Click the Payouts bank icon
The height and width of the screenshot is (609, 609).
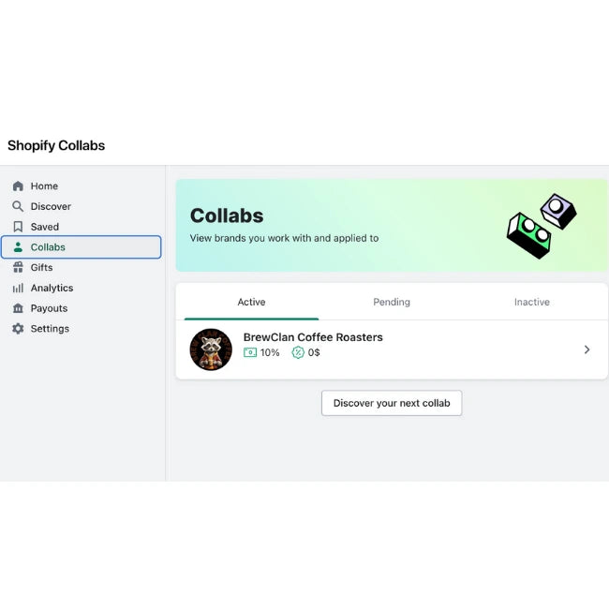point(18,308)
